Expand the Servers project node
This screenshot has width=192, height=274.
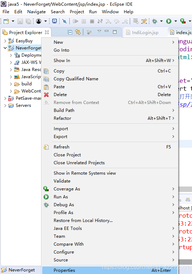[x=5, y=105]
